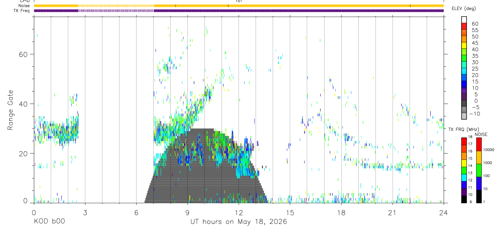Click the 'TX FRQ (MHz)' legend title

(463, 129)
